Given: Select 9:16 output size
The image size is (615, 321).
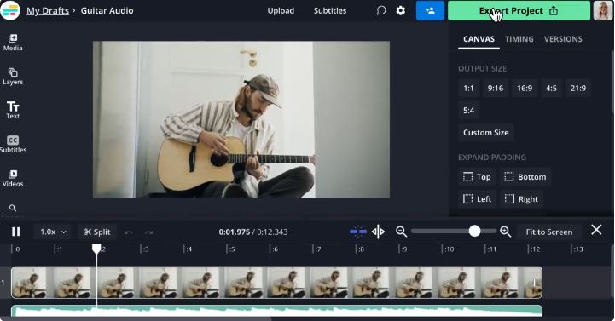Looking at the screenshot, I should (x=496, y=88).
